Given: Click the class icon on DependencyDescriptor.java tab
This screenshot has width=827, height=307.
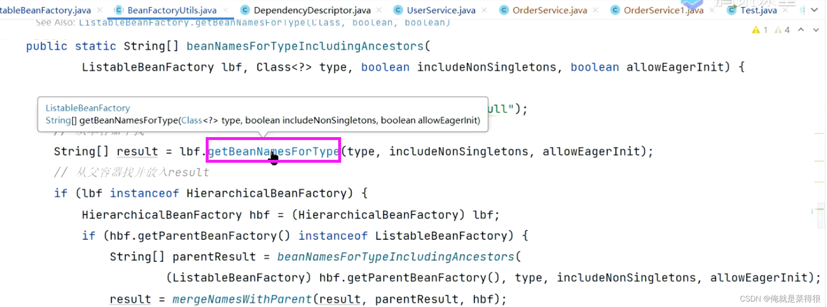Looking at the screenshot, I should pos(245,10).
